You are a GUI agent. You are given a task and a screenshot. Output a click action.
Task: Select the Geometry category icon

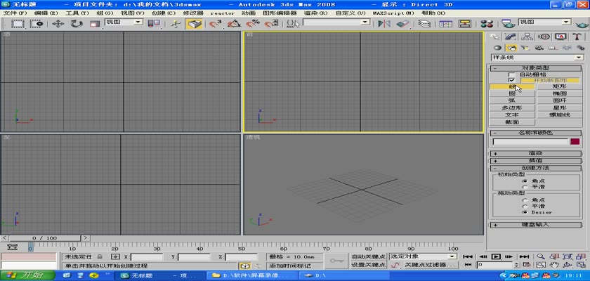click(x=497, y=48)
